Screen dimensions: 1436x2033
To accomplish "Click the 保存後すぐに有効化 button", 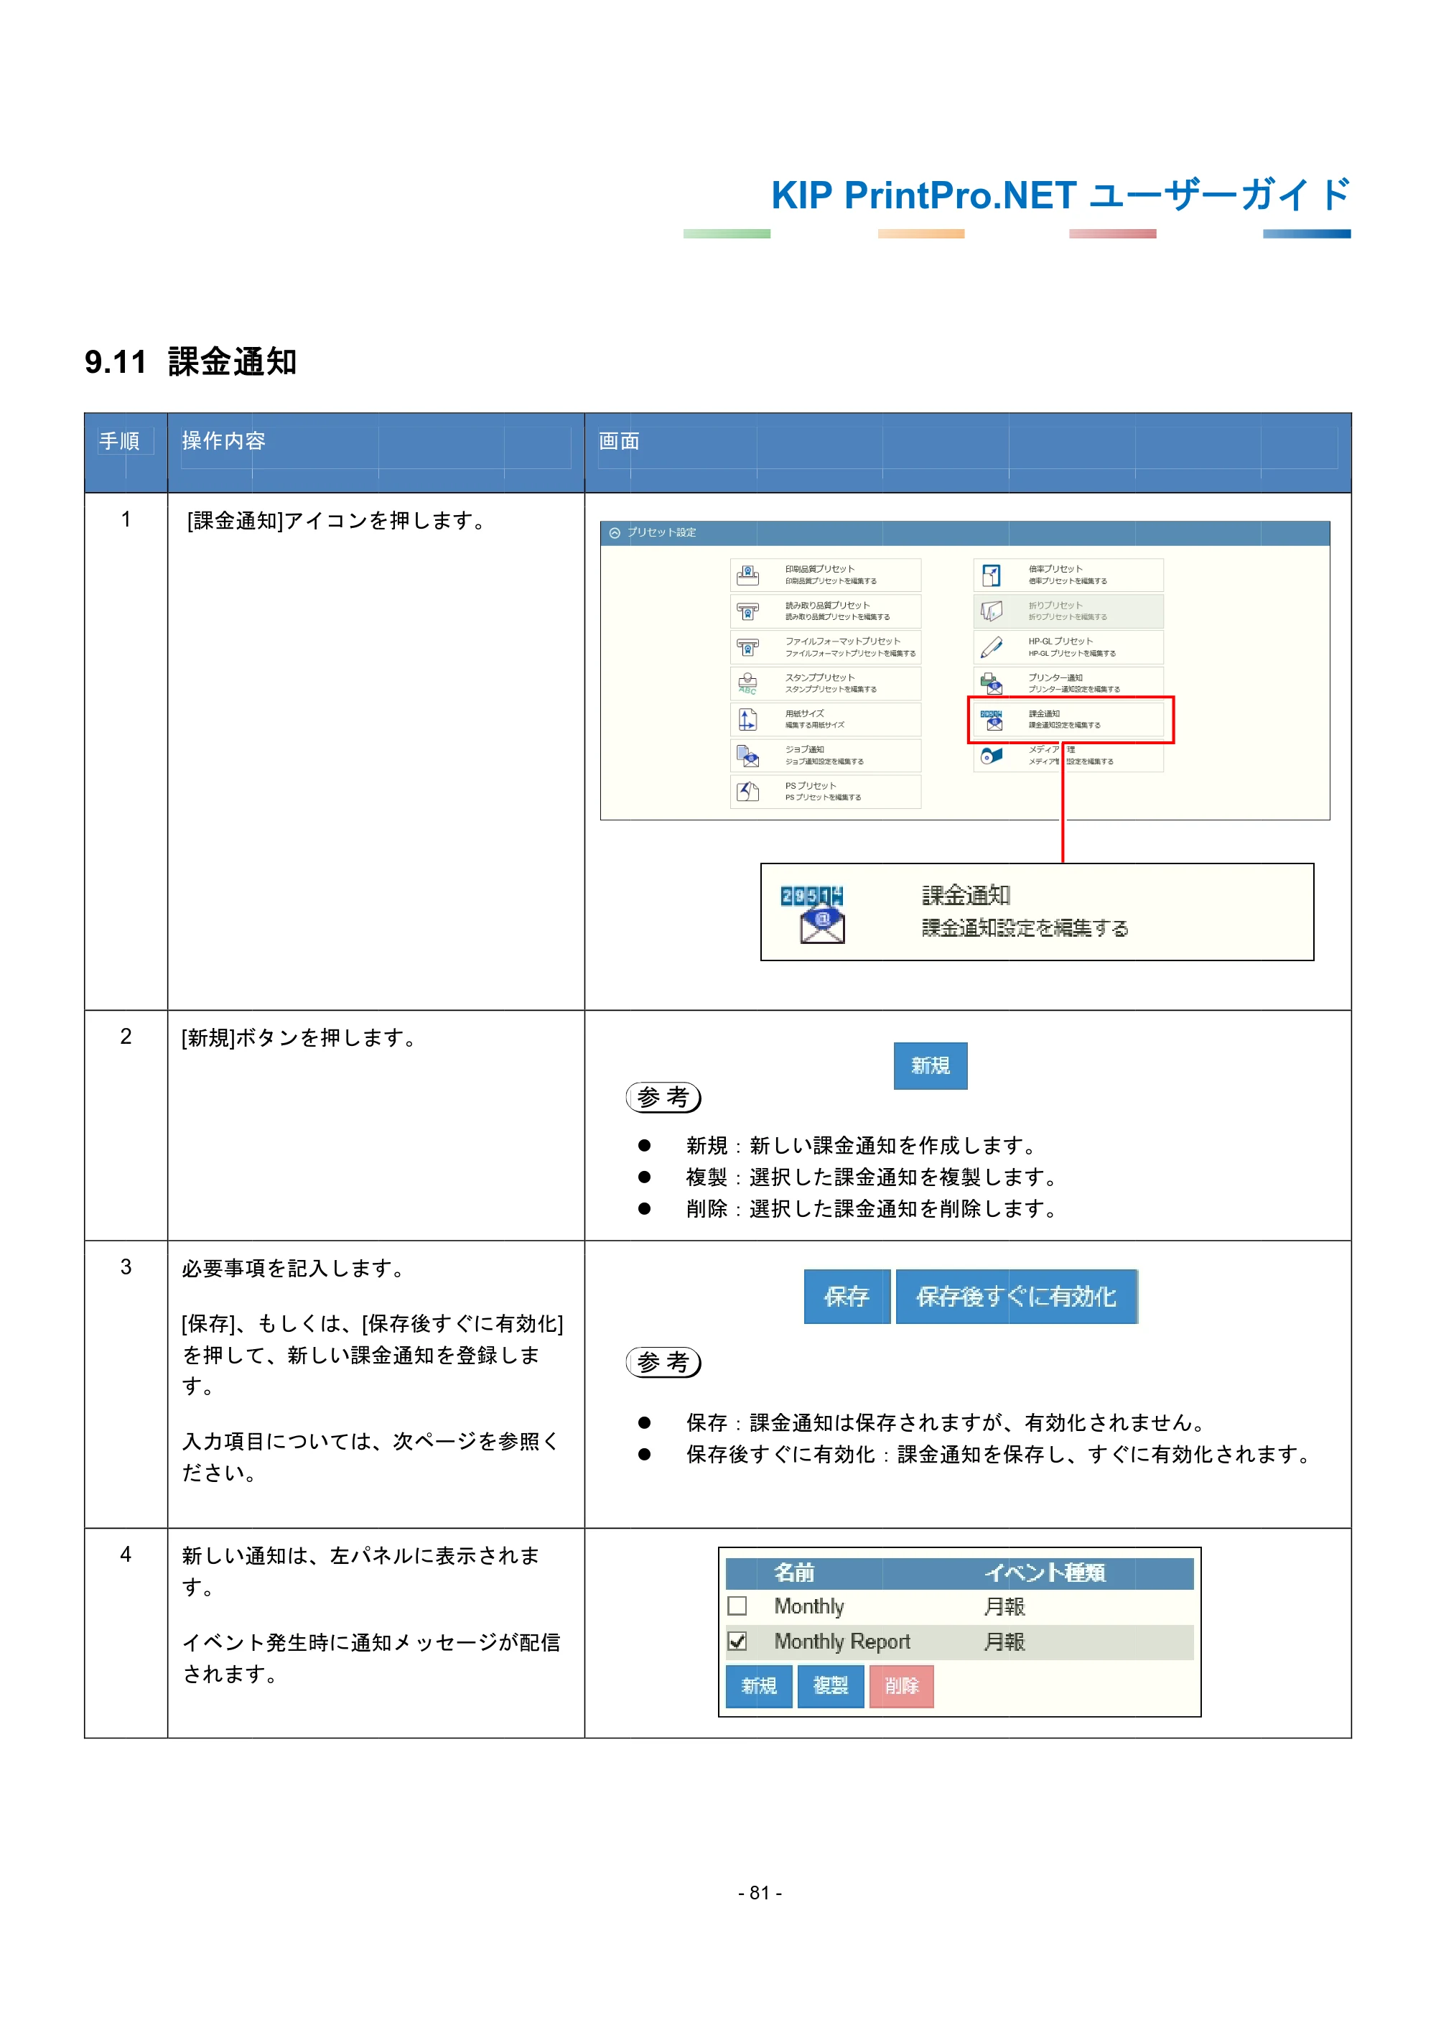I will pyautogui.click(x=1017, y=1296).
